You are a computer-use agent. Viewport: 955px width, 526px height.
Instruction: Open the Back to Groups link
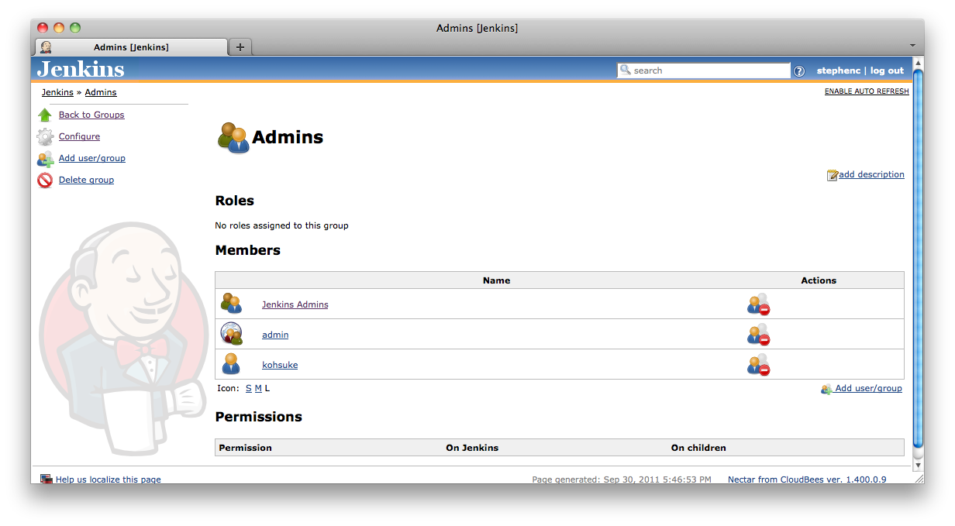(91, 115)
